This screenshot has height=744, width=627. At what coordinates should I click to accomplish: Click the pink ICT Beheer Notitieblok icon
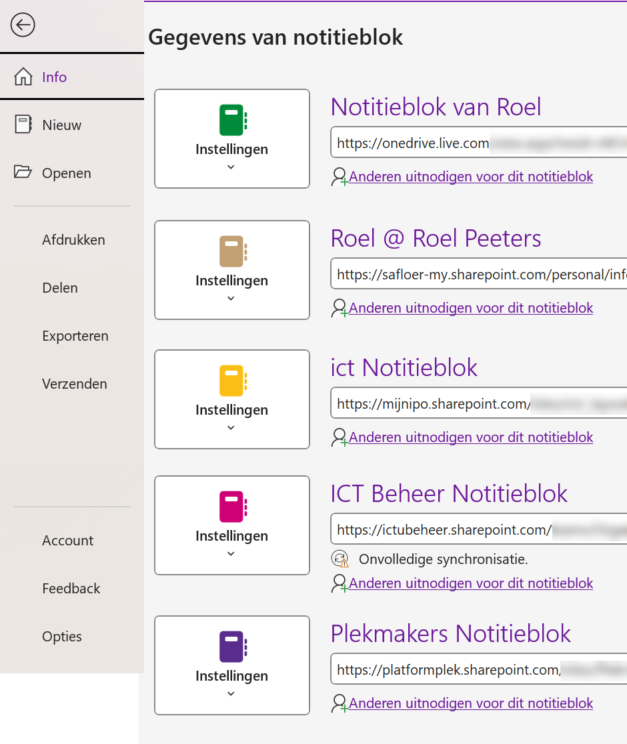tap(233, 507)
